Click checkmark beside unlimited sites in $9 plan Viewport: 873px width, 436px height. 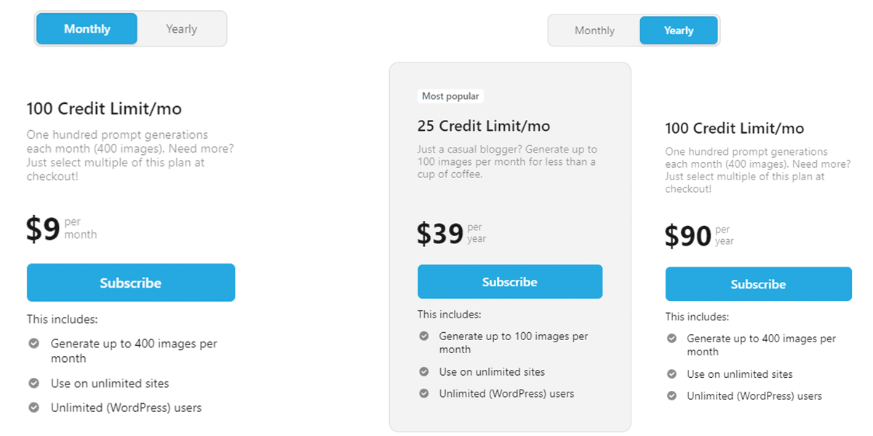[x=33, y=383]
